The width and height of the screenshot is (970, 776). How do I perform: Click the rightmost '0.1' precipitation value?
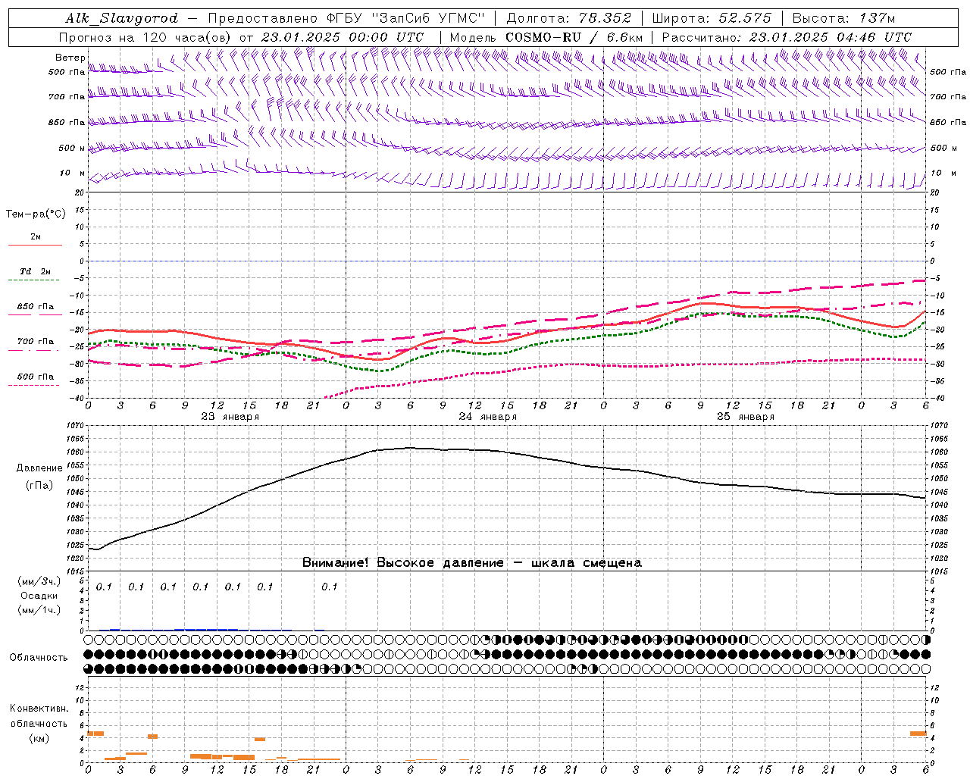tap(329, 587)
